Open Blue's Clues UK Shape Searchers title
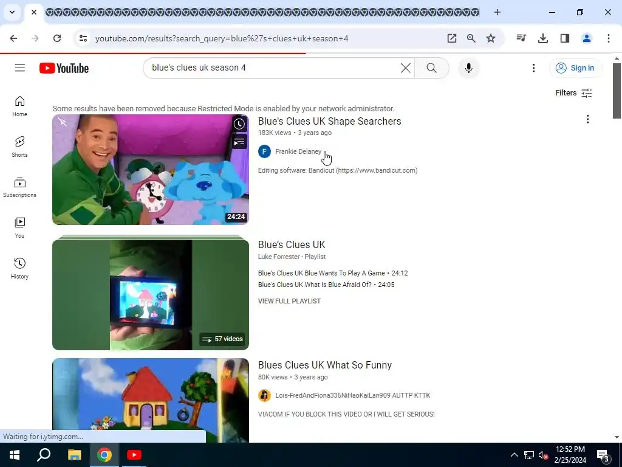Image resolution: width=622 pixels, height=467 pixels. [x=329, y=121]
